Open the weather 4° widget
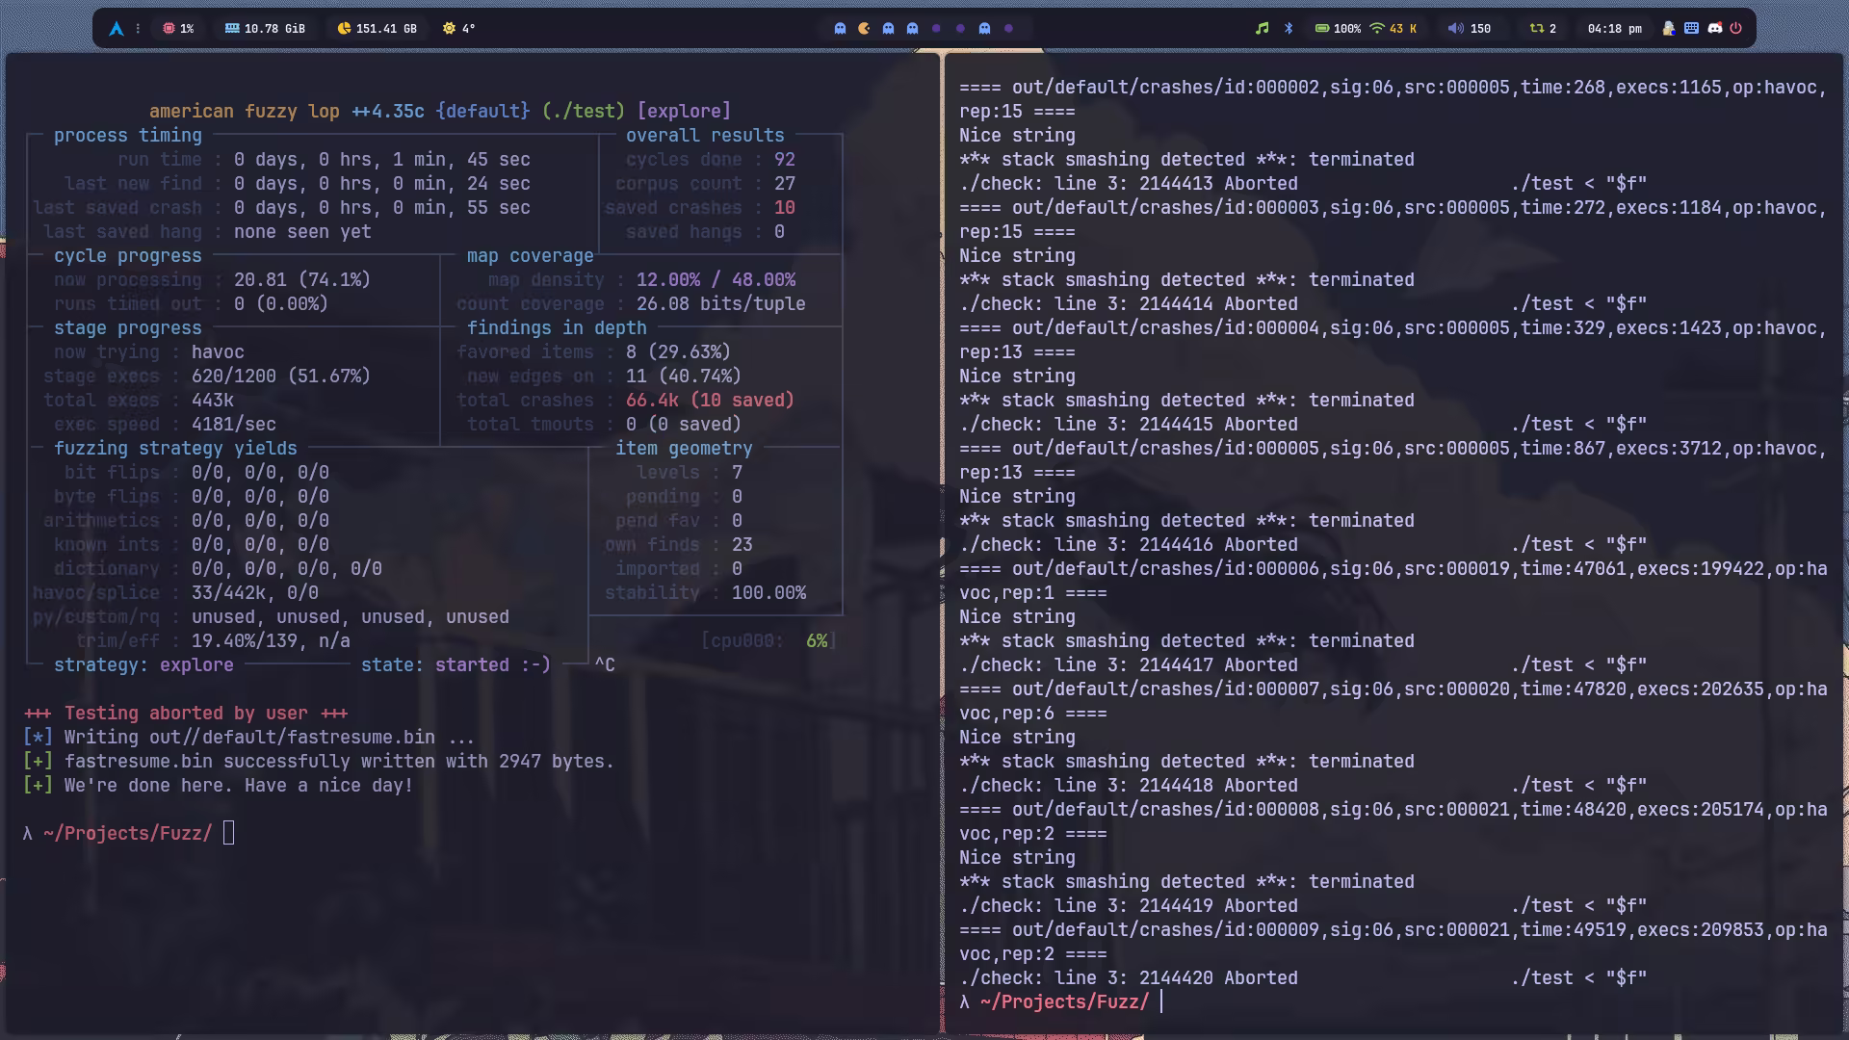 [458, 29]
